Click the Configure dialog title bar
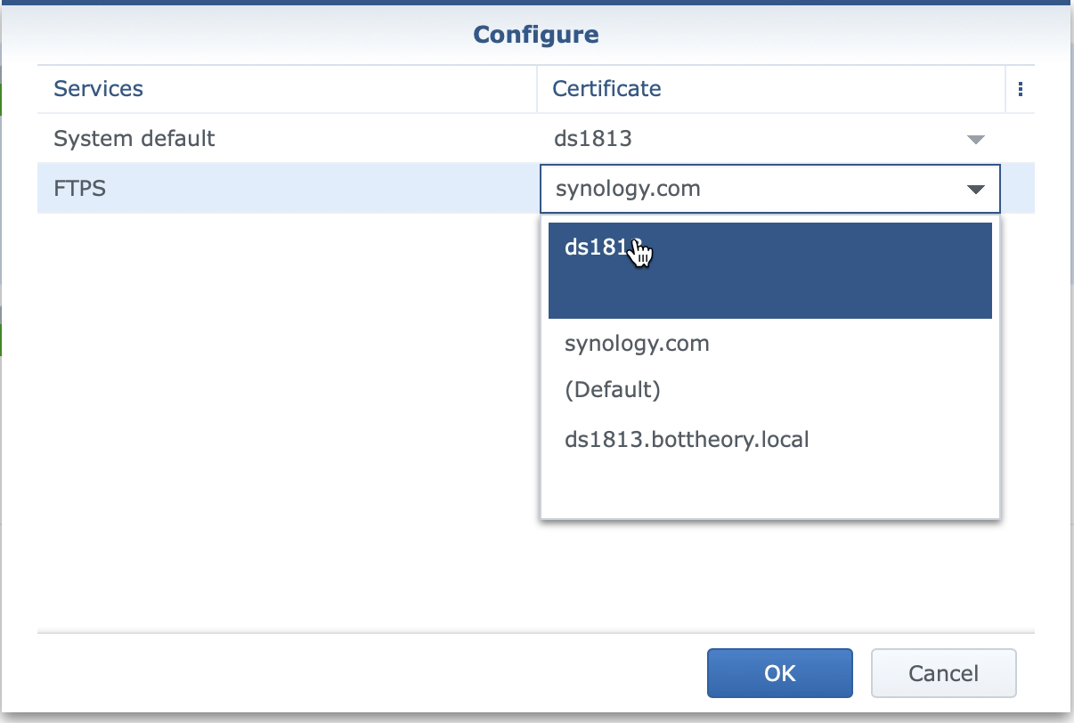The image size is (1074, 723). coord(535,35)
